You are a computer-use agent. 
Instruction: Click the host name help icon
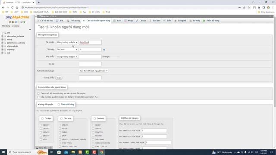104,50
